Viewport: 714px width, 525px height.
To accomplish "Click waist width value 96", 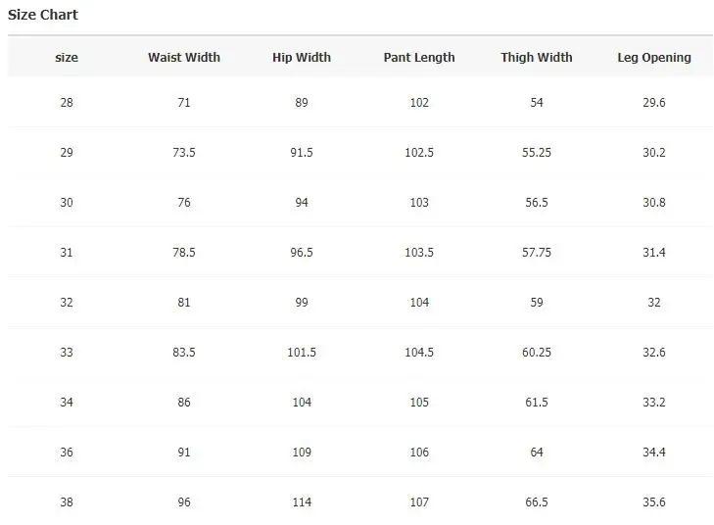I will (x=184, y=502).
